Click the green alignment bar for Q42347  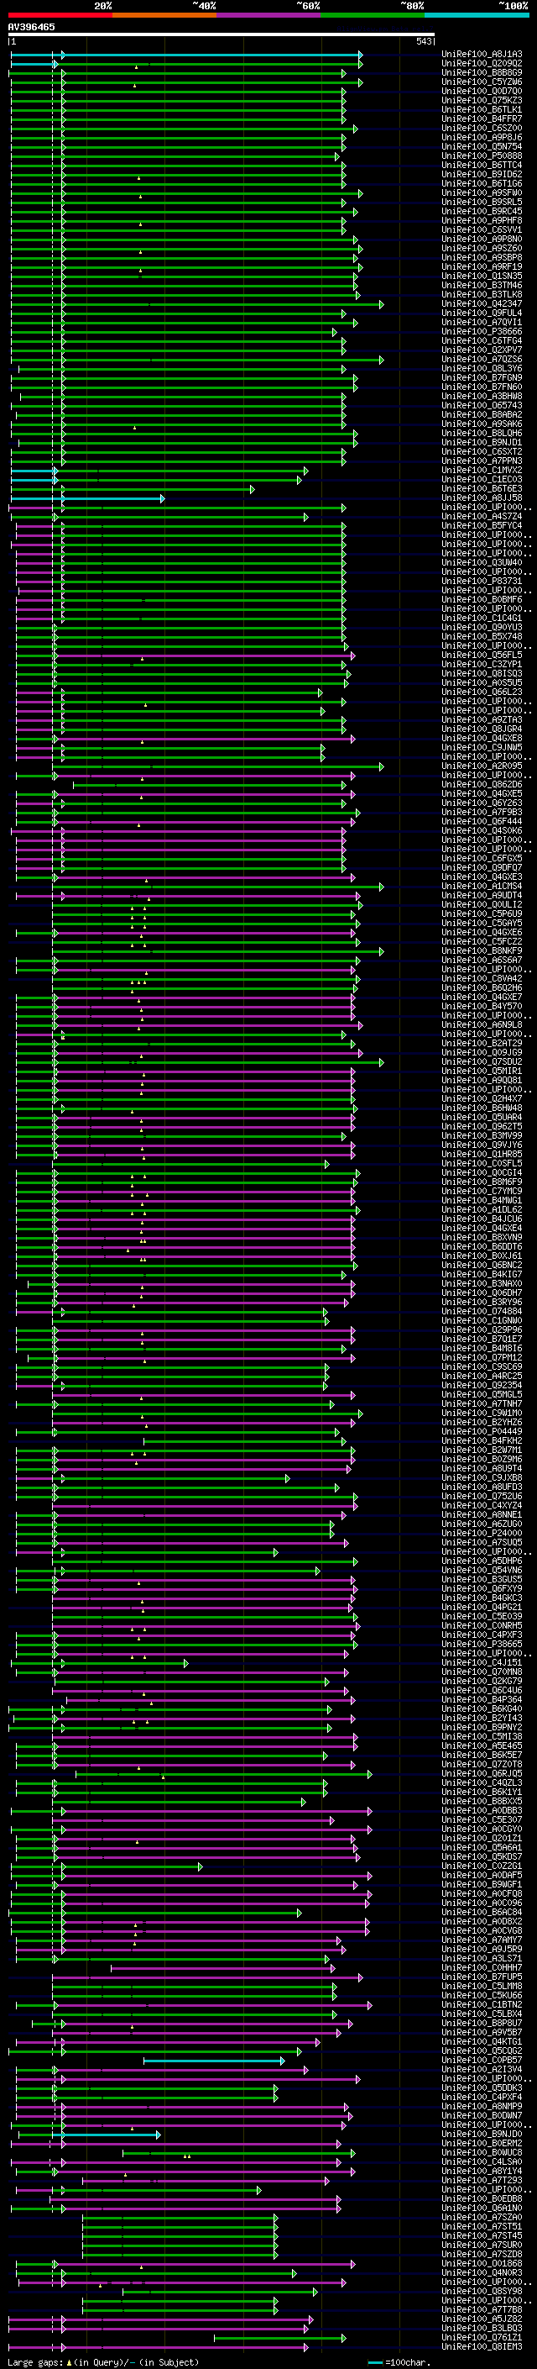[196, 304]
